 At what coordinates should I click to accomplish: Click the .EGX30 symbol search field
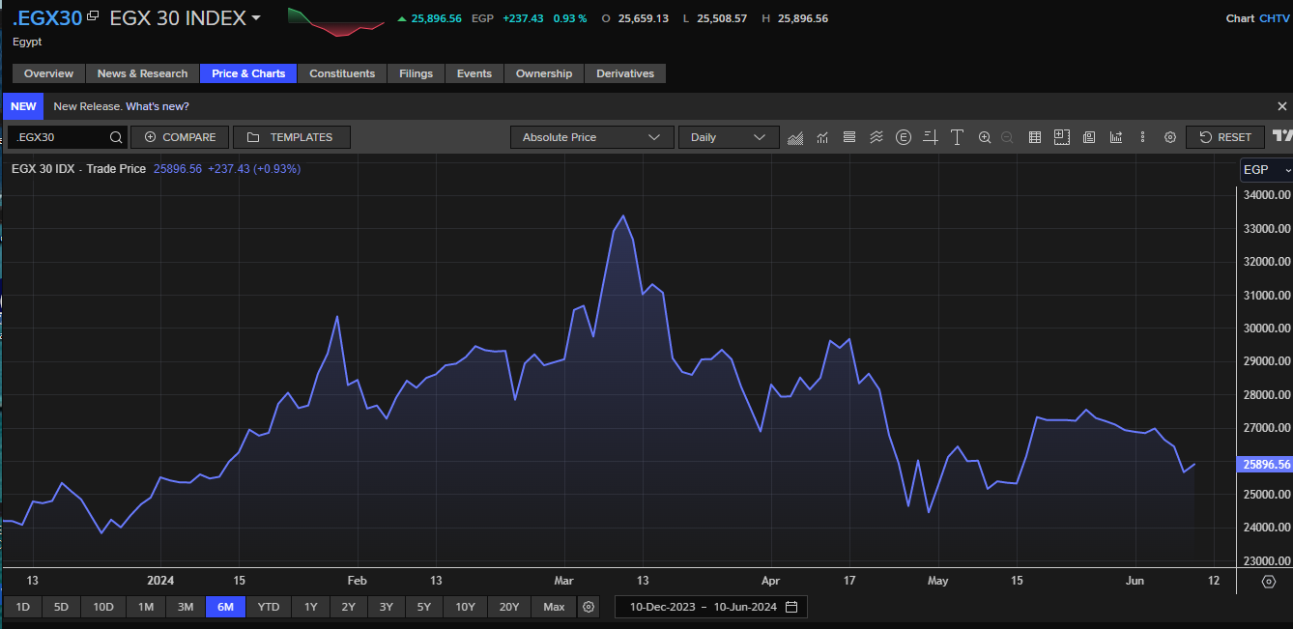pyautogui.click(x=58, y=137)
